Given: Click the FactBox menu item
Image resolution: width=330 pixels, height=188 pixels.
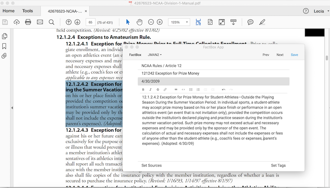Looking at the screenshot, I should point(135,55).
